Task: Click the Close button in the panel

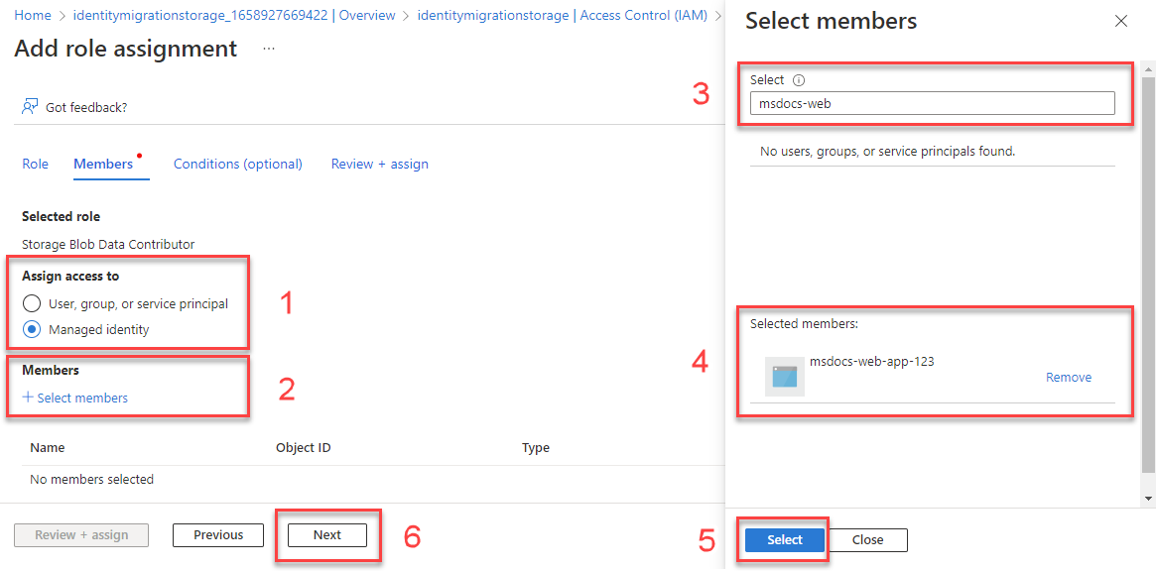Action: (867, 539)
